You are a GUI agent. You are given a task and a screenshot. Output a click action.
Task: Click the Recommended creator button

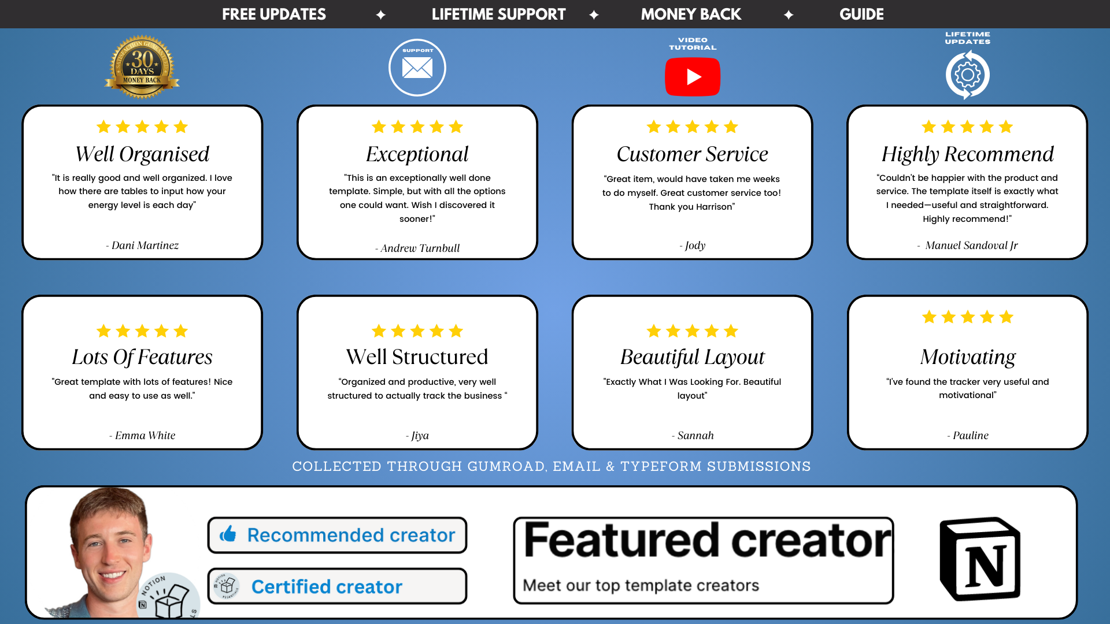tap(337, 535)
